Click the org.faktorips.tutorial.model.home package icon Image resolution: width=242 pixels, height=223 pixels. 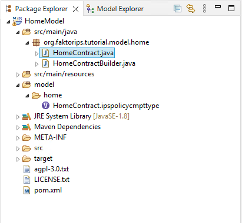[x=36, y=42]
